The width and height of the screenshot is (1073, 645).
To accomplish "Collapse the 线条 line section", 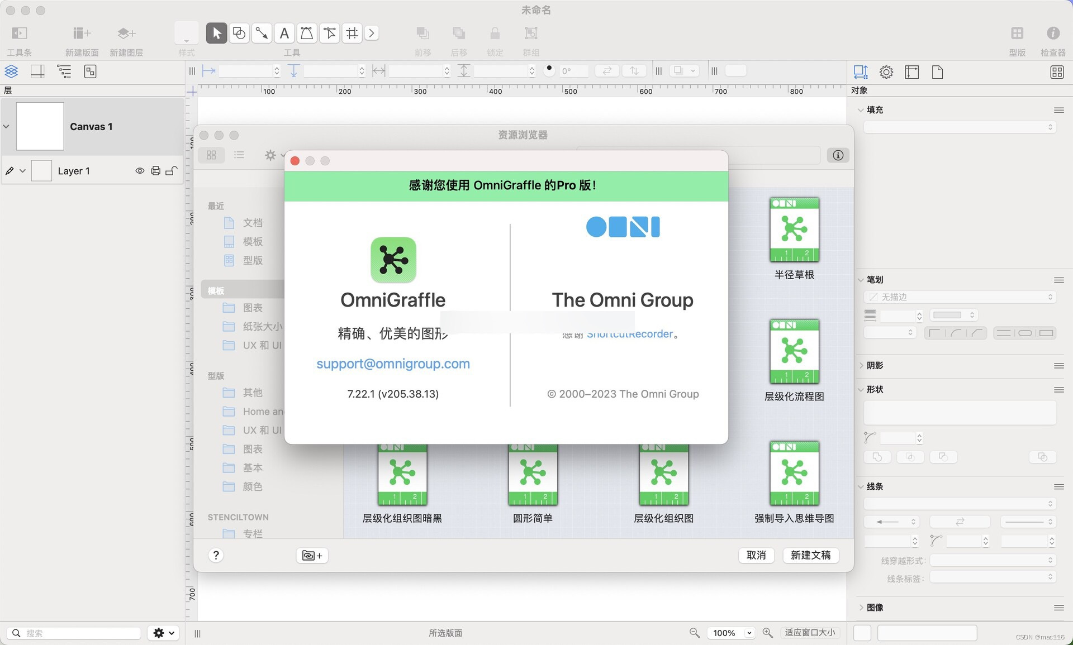I will click(861, 487).
